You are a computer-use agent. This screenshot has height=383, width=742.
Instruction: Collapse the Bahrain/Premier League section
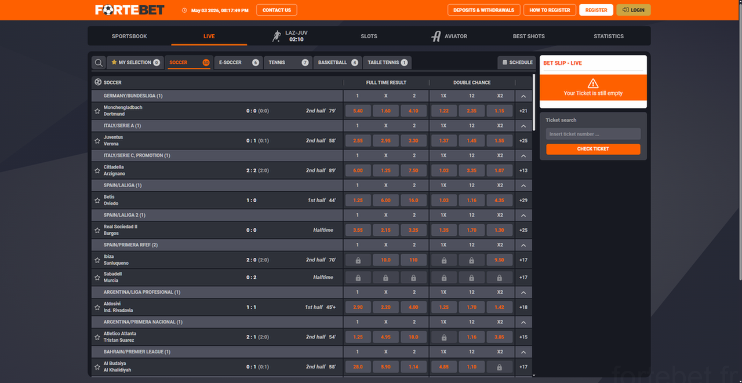pos(523,352)
